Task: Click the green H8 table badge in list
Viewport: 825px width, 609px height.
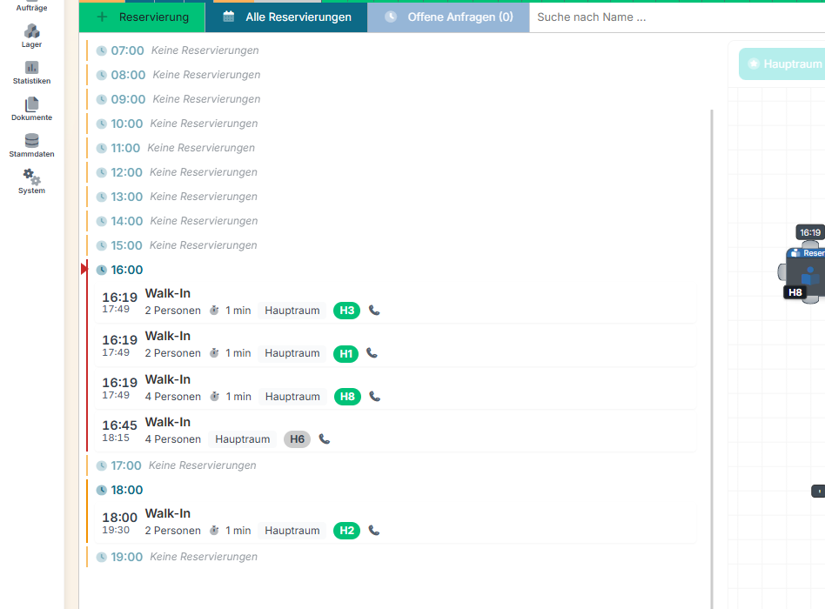Action: click(x=347, y=397)
